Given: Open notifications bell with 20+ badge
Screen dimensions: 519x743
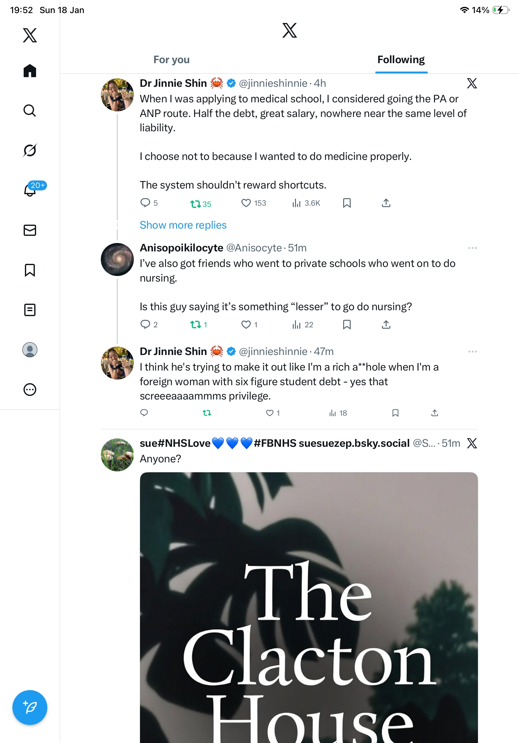Looking at the screenshot, I should click(30, 190).
